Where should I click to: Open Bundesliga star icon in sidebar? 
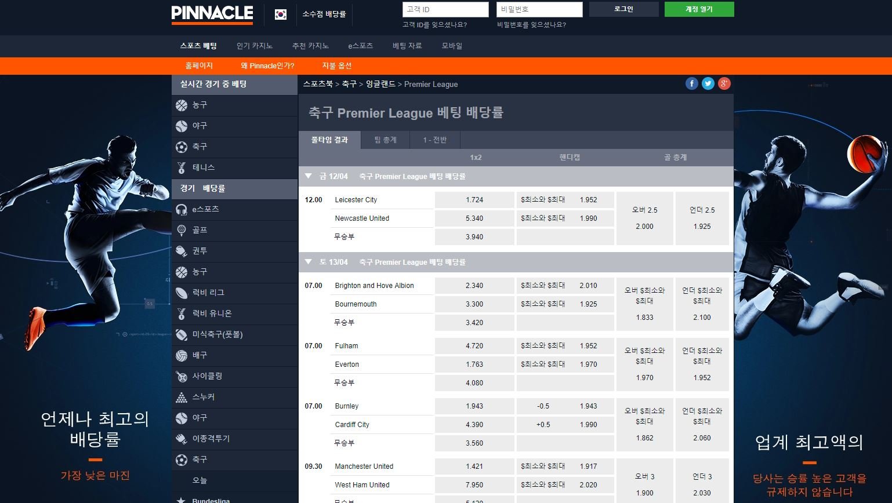182,500
